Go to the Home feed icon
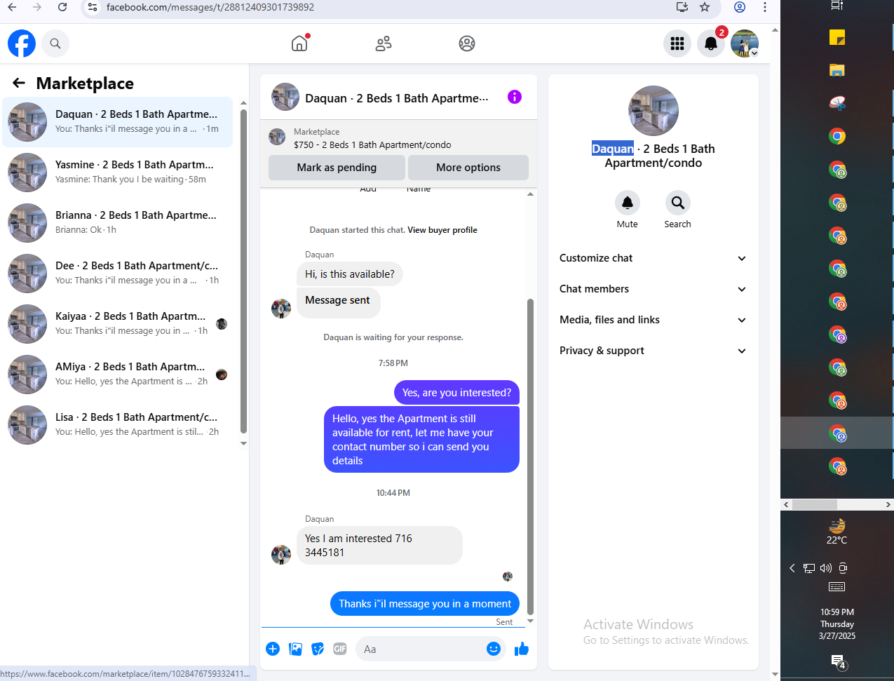894x681 pixels. click(299, 43)
